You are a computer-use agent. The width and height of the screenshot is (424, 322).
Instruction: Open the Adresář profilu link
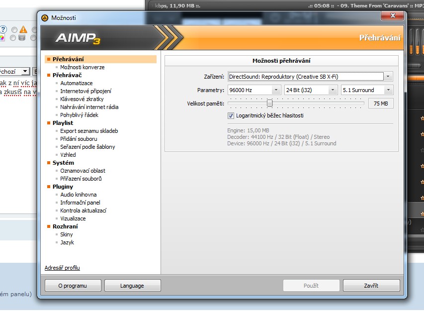point(62,268)
